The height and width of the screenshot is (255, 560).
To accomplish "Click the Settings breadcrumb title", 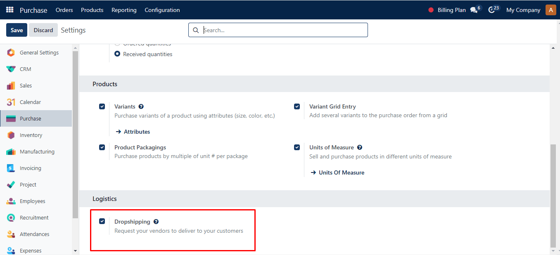I will 73,30.
